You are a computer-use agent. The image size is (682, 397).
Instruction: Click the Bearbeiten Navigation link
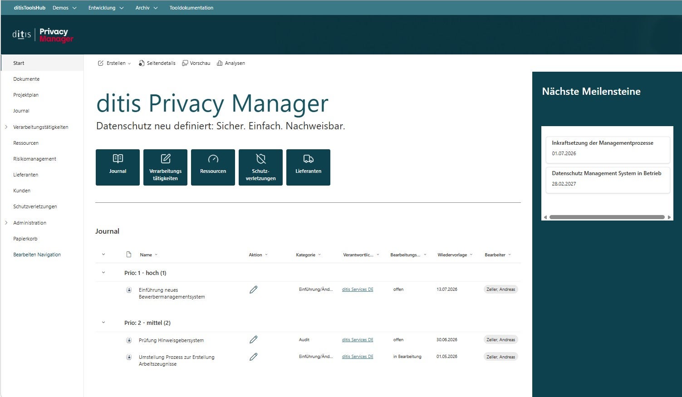pos(37,255)
